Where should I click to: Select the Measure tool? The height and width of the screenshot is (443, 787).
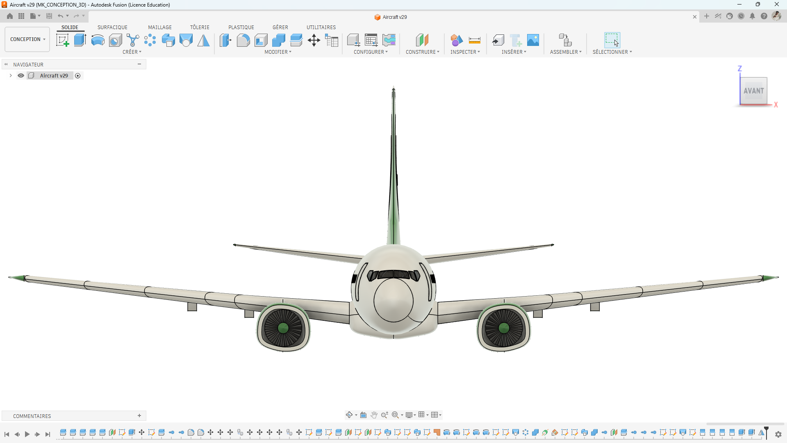pos(474,40)
